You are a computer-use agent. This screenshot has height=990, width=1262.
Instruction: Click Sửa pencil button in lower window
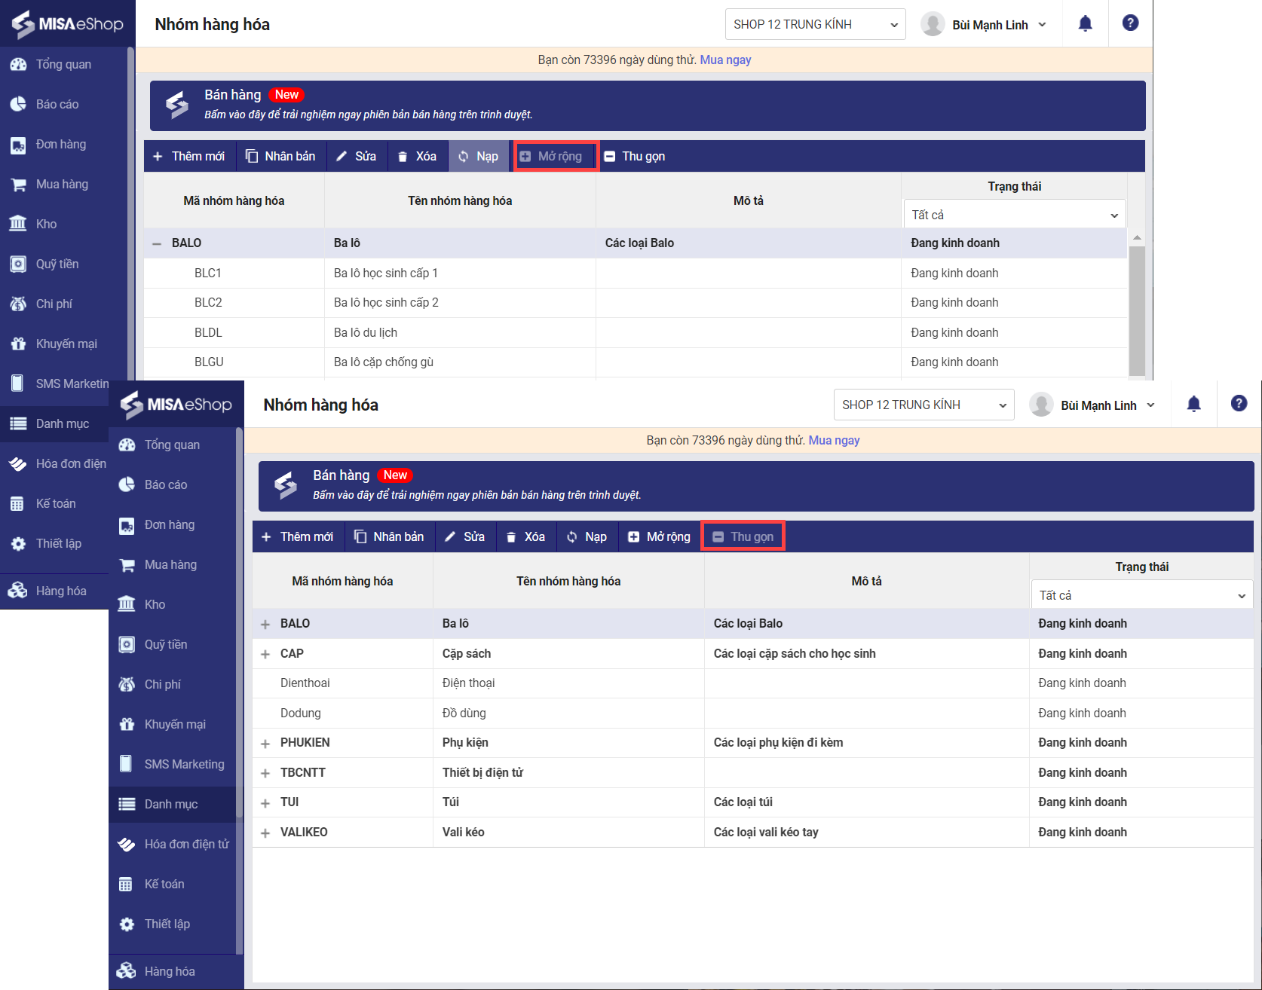tap(465, 536)
